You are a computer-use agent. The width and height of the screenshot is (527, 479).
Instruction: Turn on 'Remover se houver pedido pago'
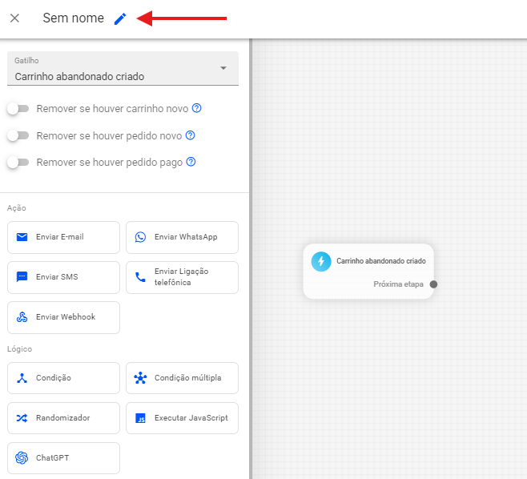(18, 162)
